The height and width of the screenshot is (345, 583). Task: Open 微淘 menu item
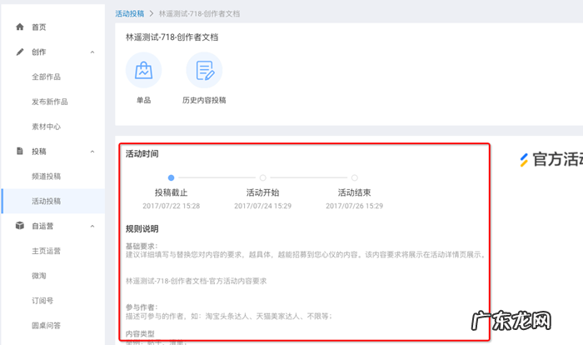pos(38,275)
